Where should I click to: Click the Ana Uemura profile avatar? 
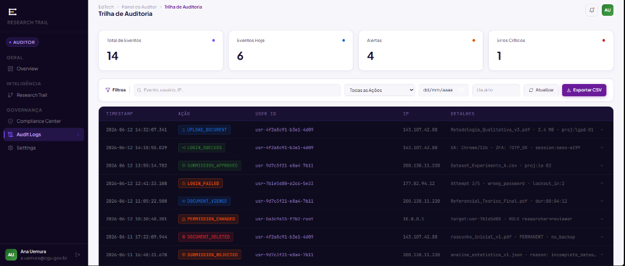coord(11,254)
